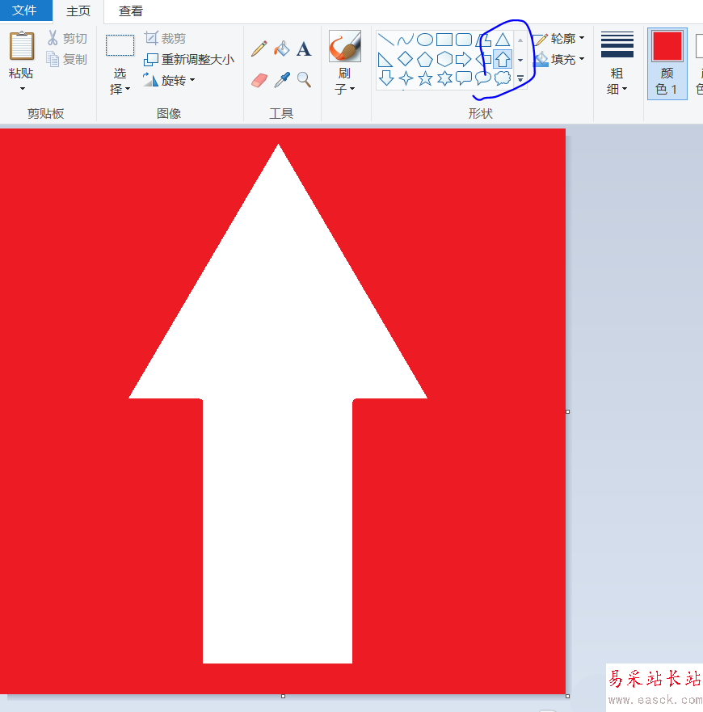Choose the Pentagon shape
The height and width of the screenshot is (712, 703).
click(x=424, y=59)
